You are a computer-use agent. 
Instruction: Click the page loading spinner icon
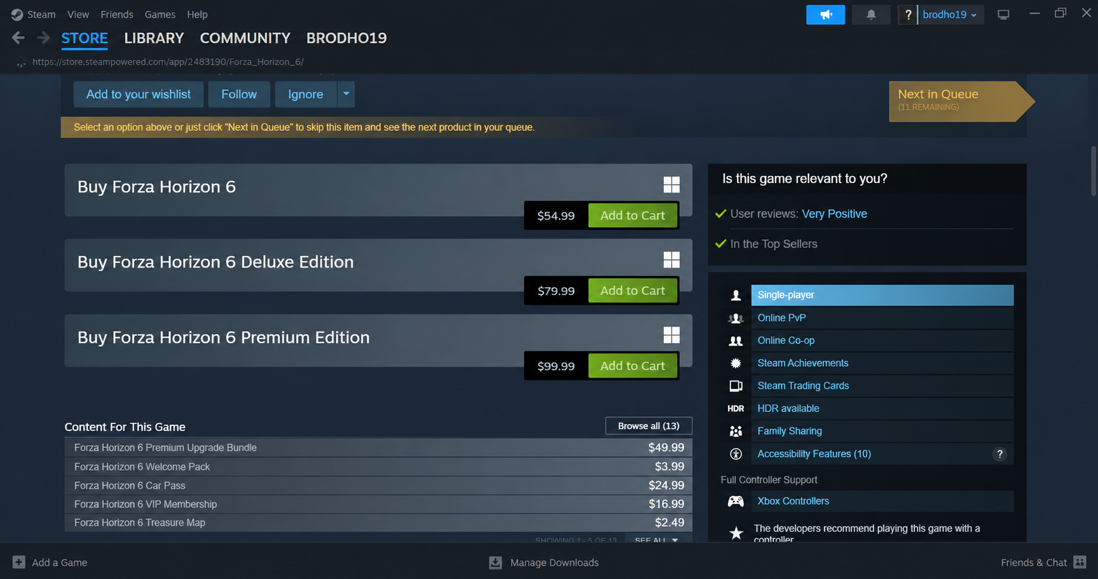tap(21, 62)
